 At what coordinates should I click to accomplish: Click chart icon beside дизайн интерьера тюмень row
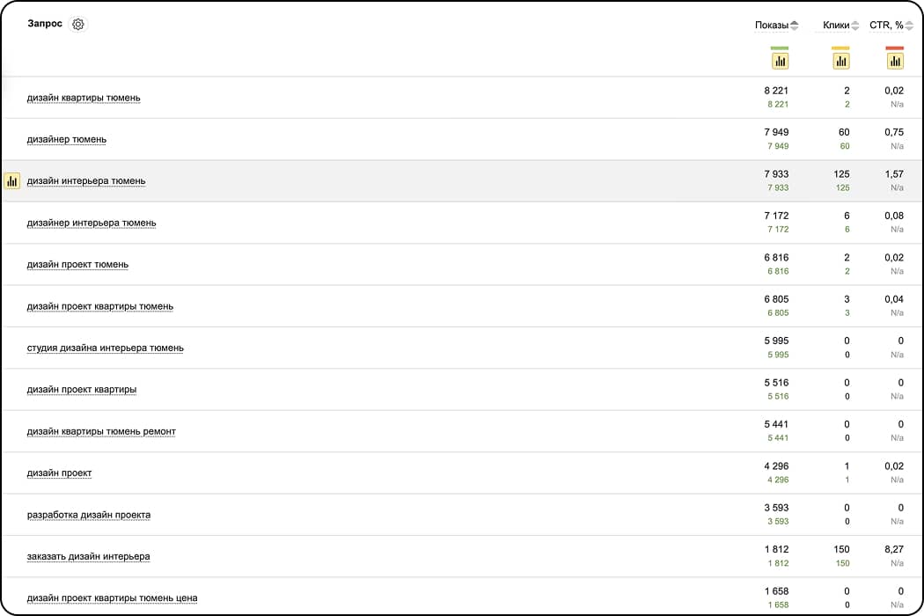11,181
